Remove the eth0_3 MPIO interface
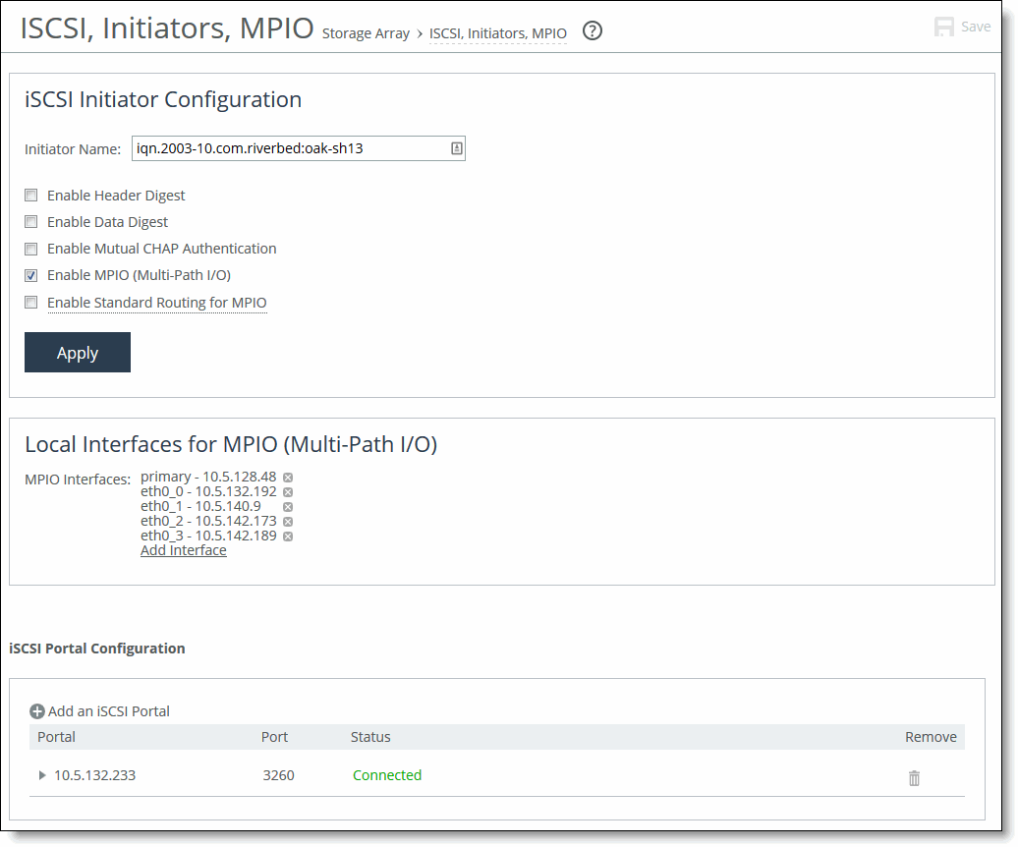Image resolution: width=1018 pixels, height=847 pixels. [x=288, y=536]
